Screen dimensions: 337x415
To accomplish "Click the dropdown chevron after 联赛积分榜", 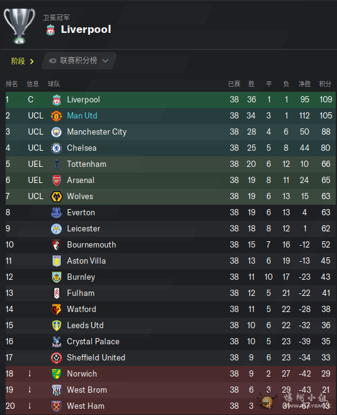I will [105, 61].
